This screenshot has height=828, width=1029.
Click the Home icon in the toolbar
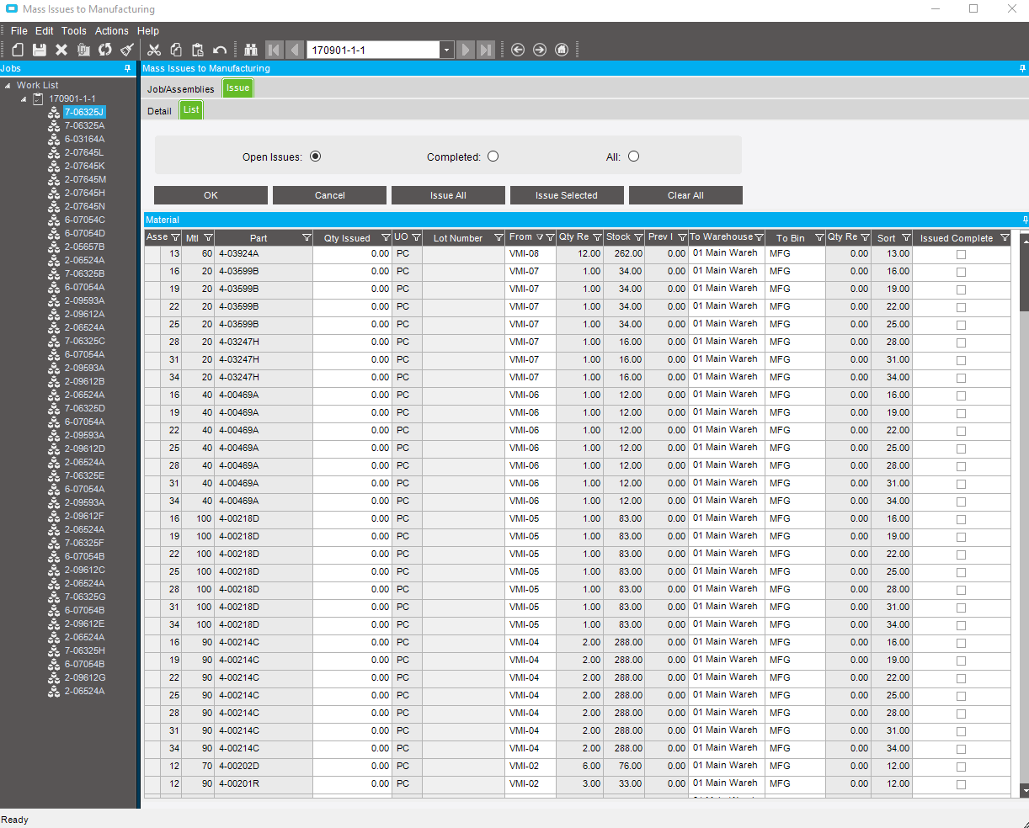562,50
